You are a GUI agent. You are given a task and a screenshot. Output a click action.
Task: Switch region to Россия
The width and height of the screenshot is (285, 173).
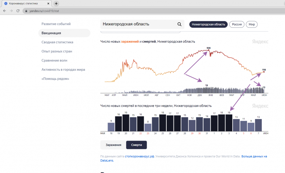(x=237, y=25)
